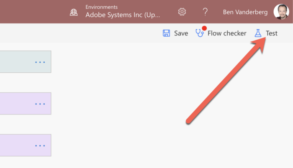Select the first purple flow step card

pyautogui.click(x=17, y=104)
